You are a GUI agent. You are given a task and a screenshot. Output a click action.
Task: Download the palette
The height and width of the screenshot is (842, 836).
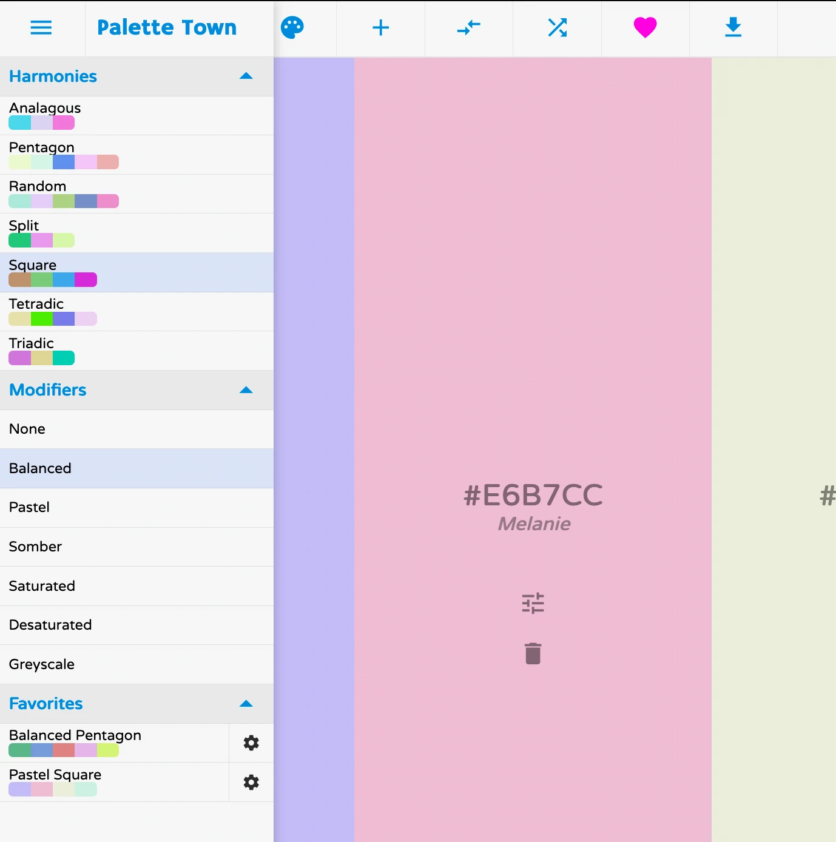click(x=733, y=28)
